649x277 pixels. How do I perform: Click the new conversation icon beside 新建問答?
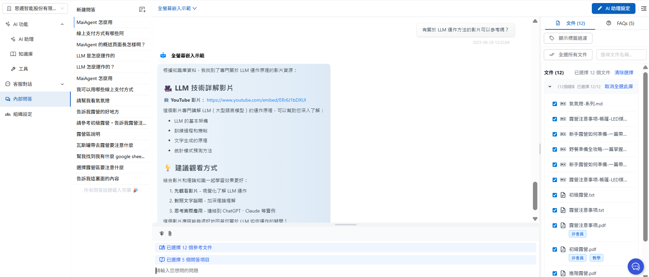click(x=142, y=10)
